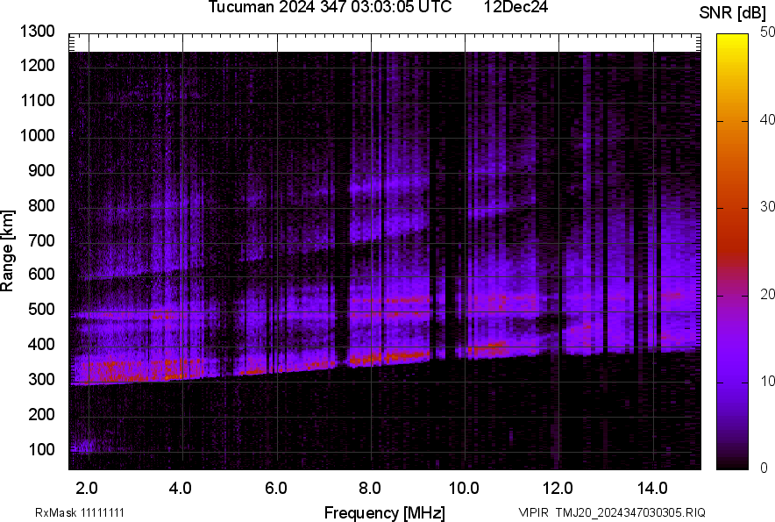Click the range tick label '100'
This screenshot has width=775, height=522.
pos(41,449)
